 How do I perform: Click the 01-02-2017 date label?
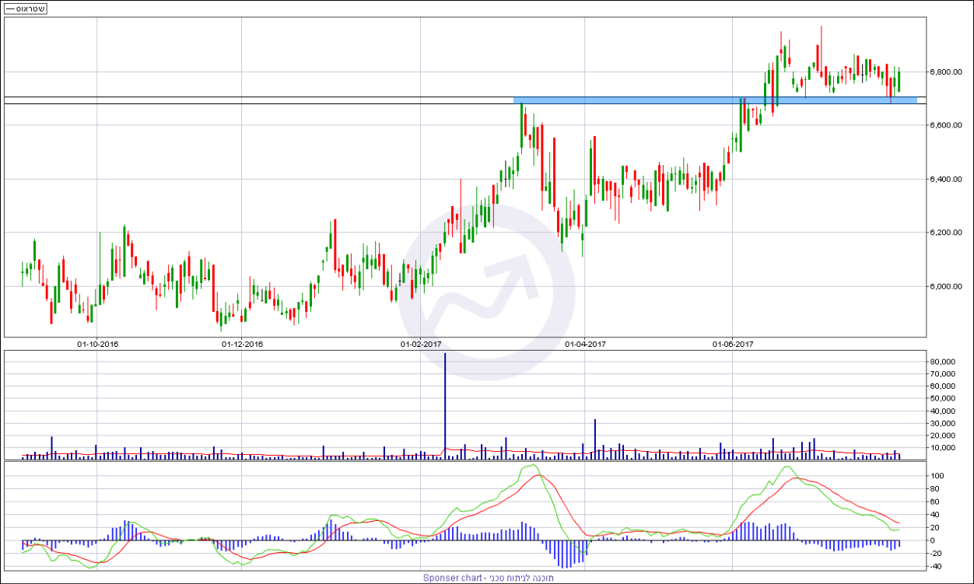[421, 343]
